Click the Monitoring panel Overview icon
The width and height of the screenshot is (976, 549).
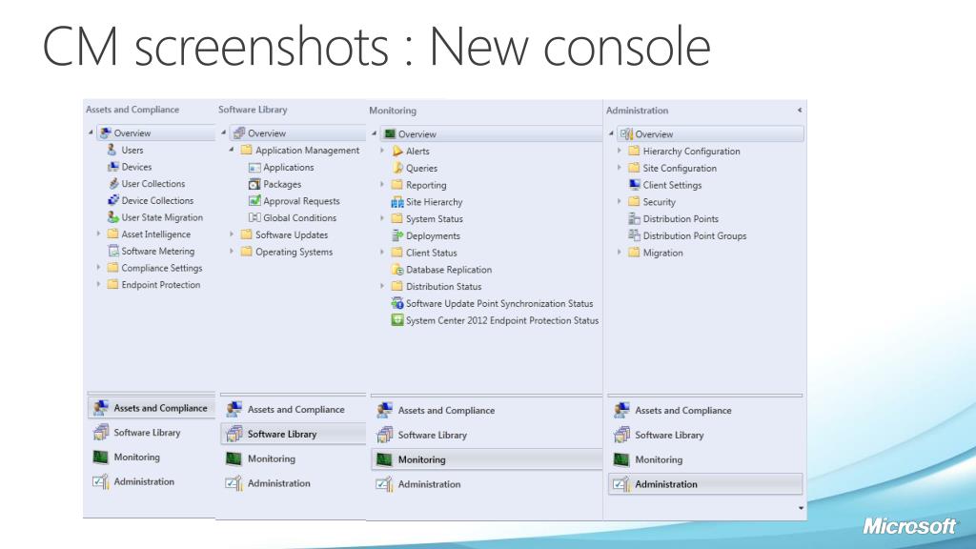pos(390,133)
